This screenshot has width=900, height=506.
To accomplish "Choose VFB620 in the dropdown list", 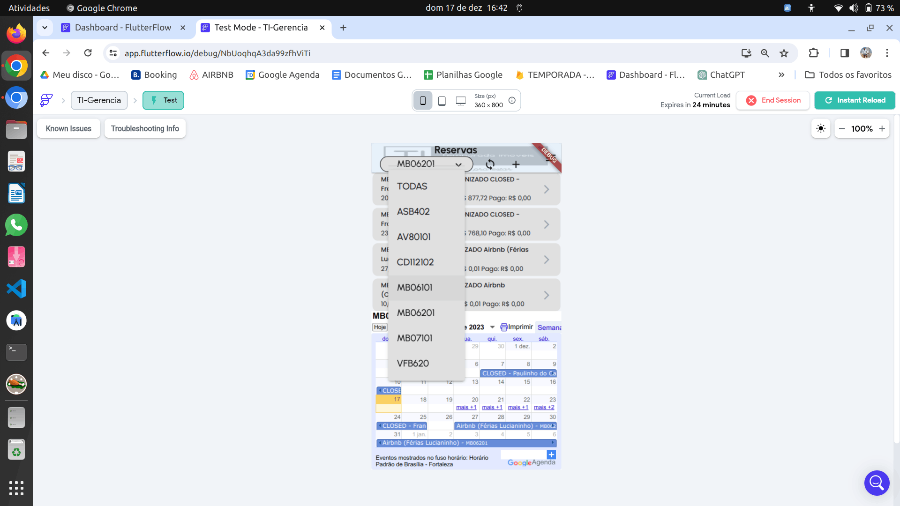I will pos(413,364).
